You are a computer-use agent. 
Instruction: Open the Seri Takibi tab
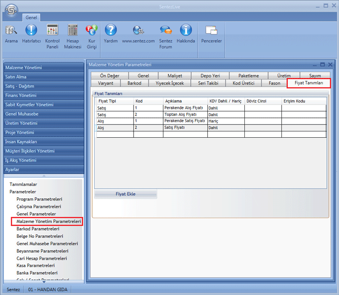click(x=208, y=83)
